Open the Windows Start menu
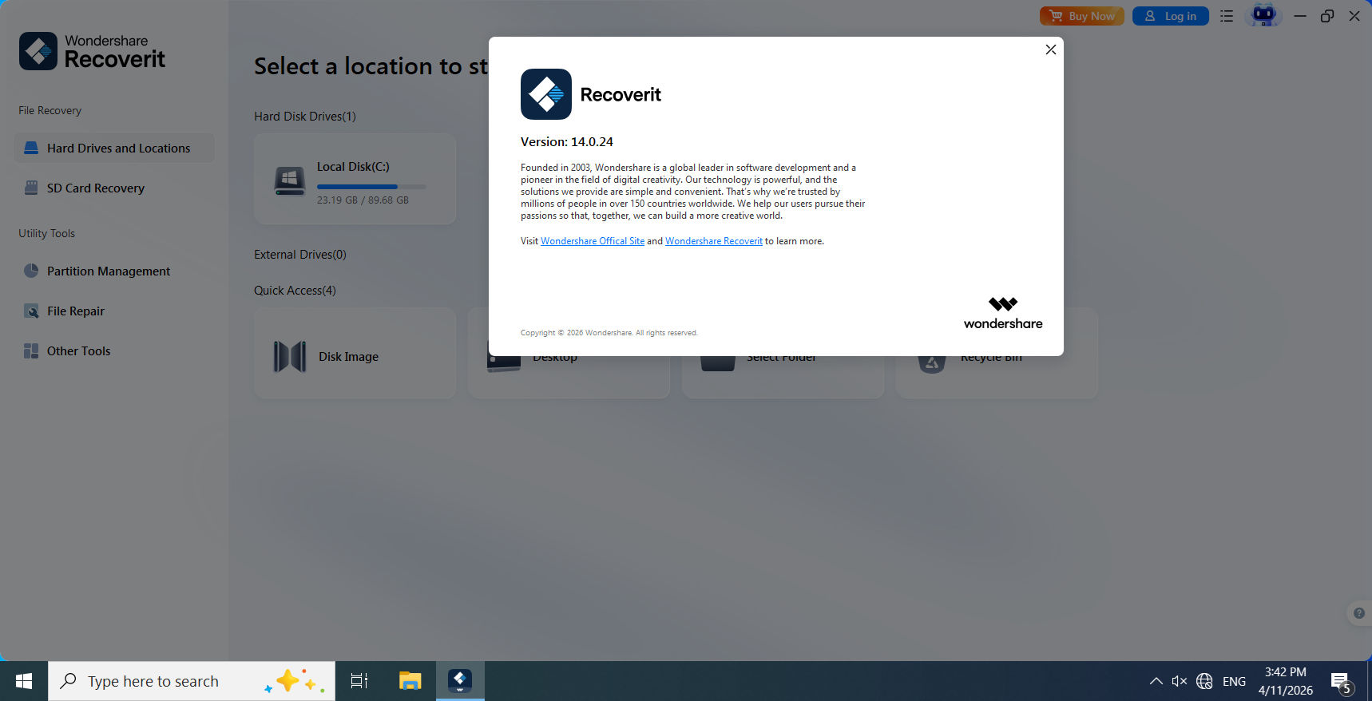This screenshot has height=701, width=1372. tap(24, 681)
